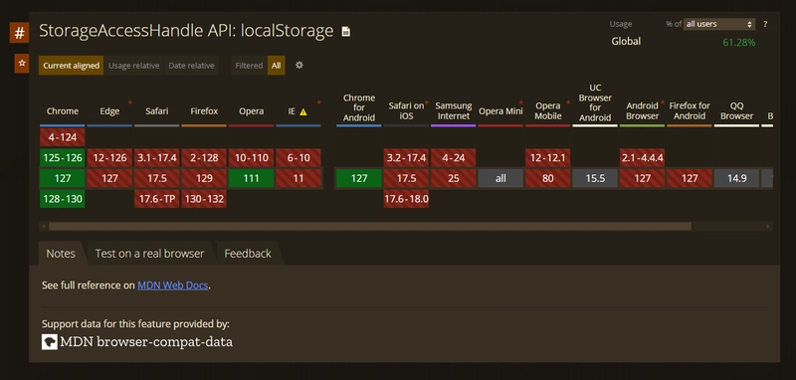This screenshot has height=380, width=796.
Task: Click the Safari 3.1-17.4 version cell
Action: click(x=157, y=158)
